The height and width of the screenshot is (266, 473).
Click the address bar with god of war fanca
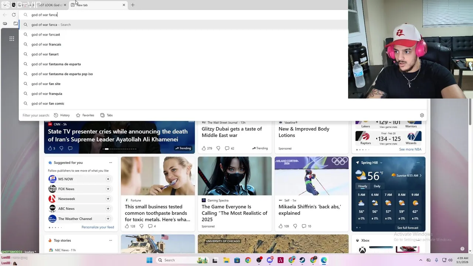184,15
